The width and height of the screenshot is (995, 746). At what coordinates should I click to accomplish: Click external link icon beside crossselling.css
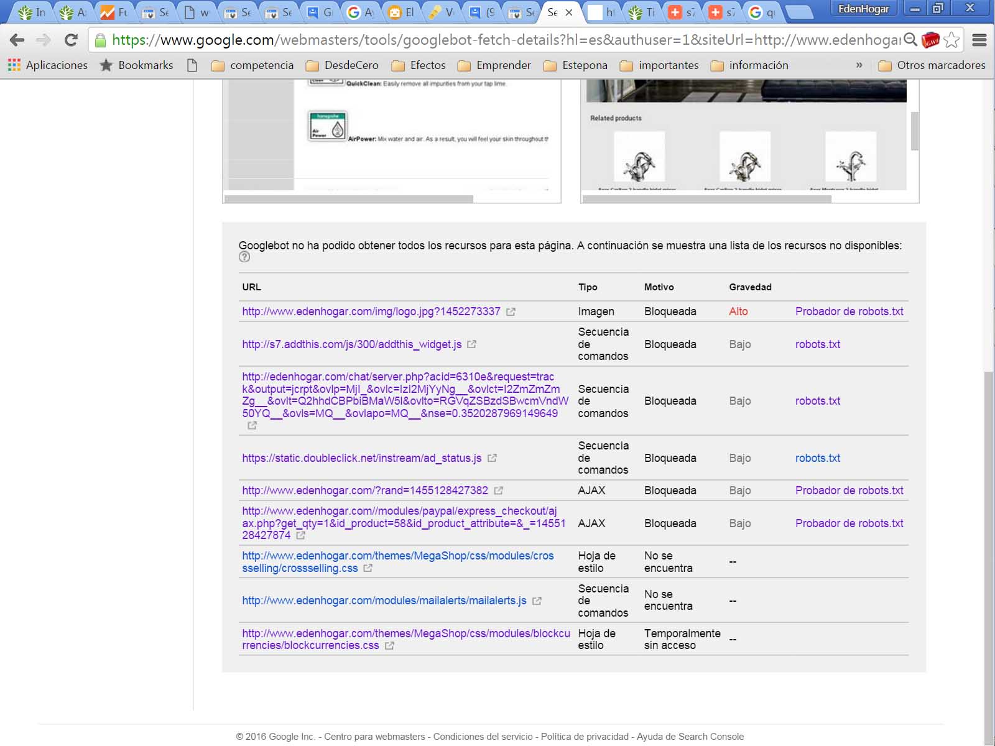[x=368, y=568]
